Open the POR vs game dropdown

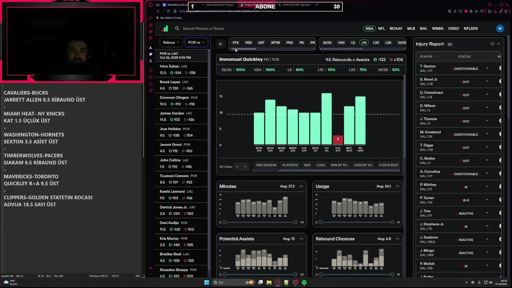(x=196, y=42)
